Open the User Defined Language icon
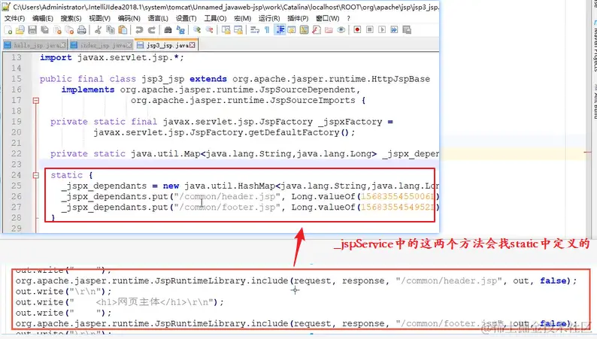597x339 pixels. 292,29
